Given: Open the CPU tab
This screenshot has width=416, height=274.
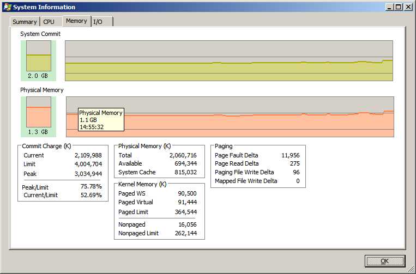Looking at the screenshot, I should tap(49, 22).
